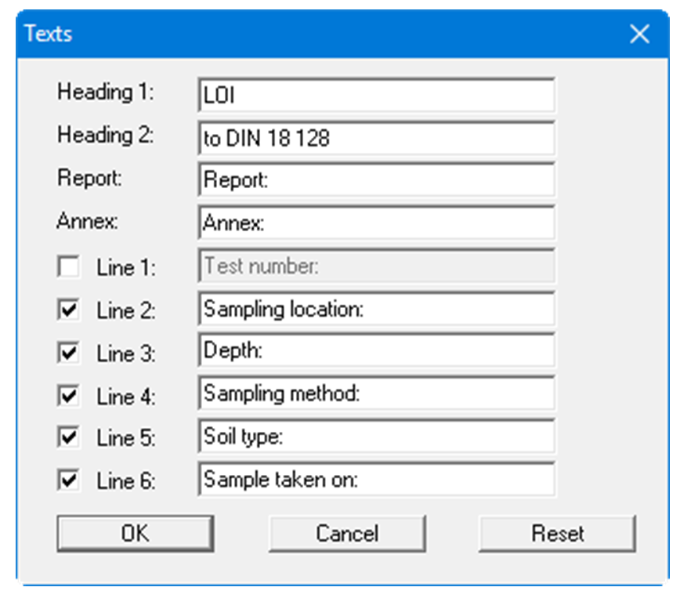Toggle the Line 3 checkbox off
This screenshot has width=680, height=598.
68,353
